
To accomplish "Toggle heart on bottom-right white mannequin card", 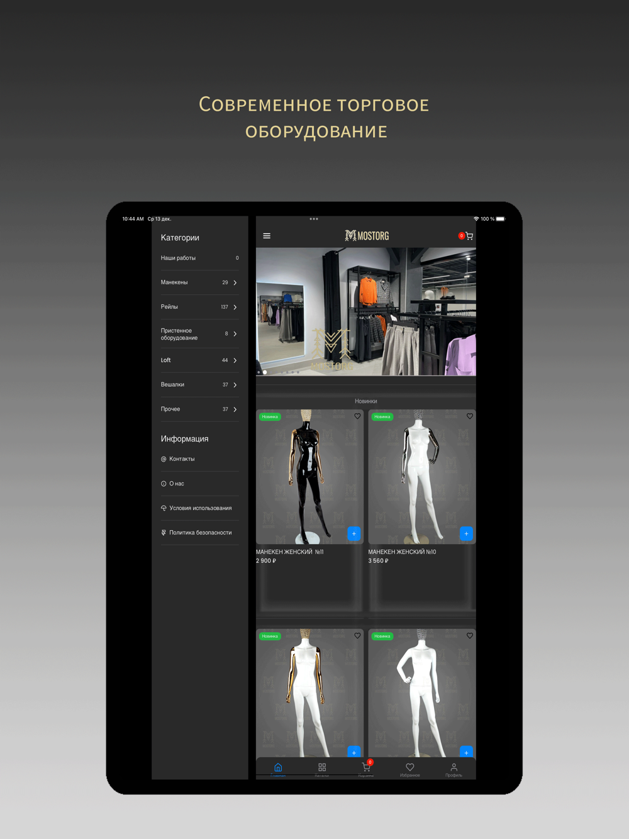I will 470,636.
